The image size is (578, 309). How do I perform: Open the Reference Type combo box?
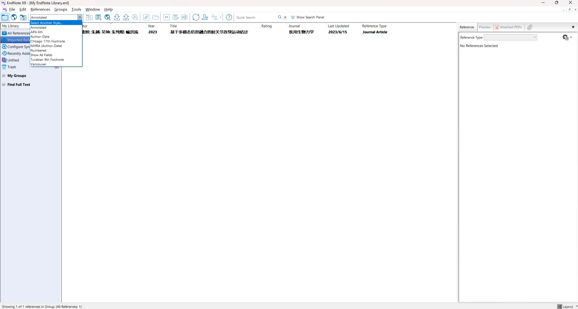[x=510, y=37]
